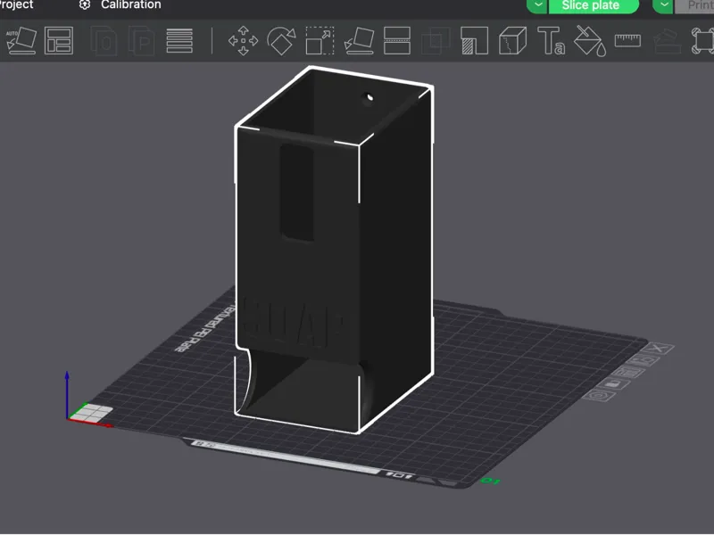Click the Auto orient toolbar icon

pyautogui.click(x=21, y=40)
